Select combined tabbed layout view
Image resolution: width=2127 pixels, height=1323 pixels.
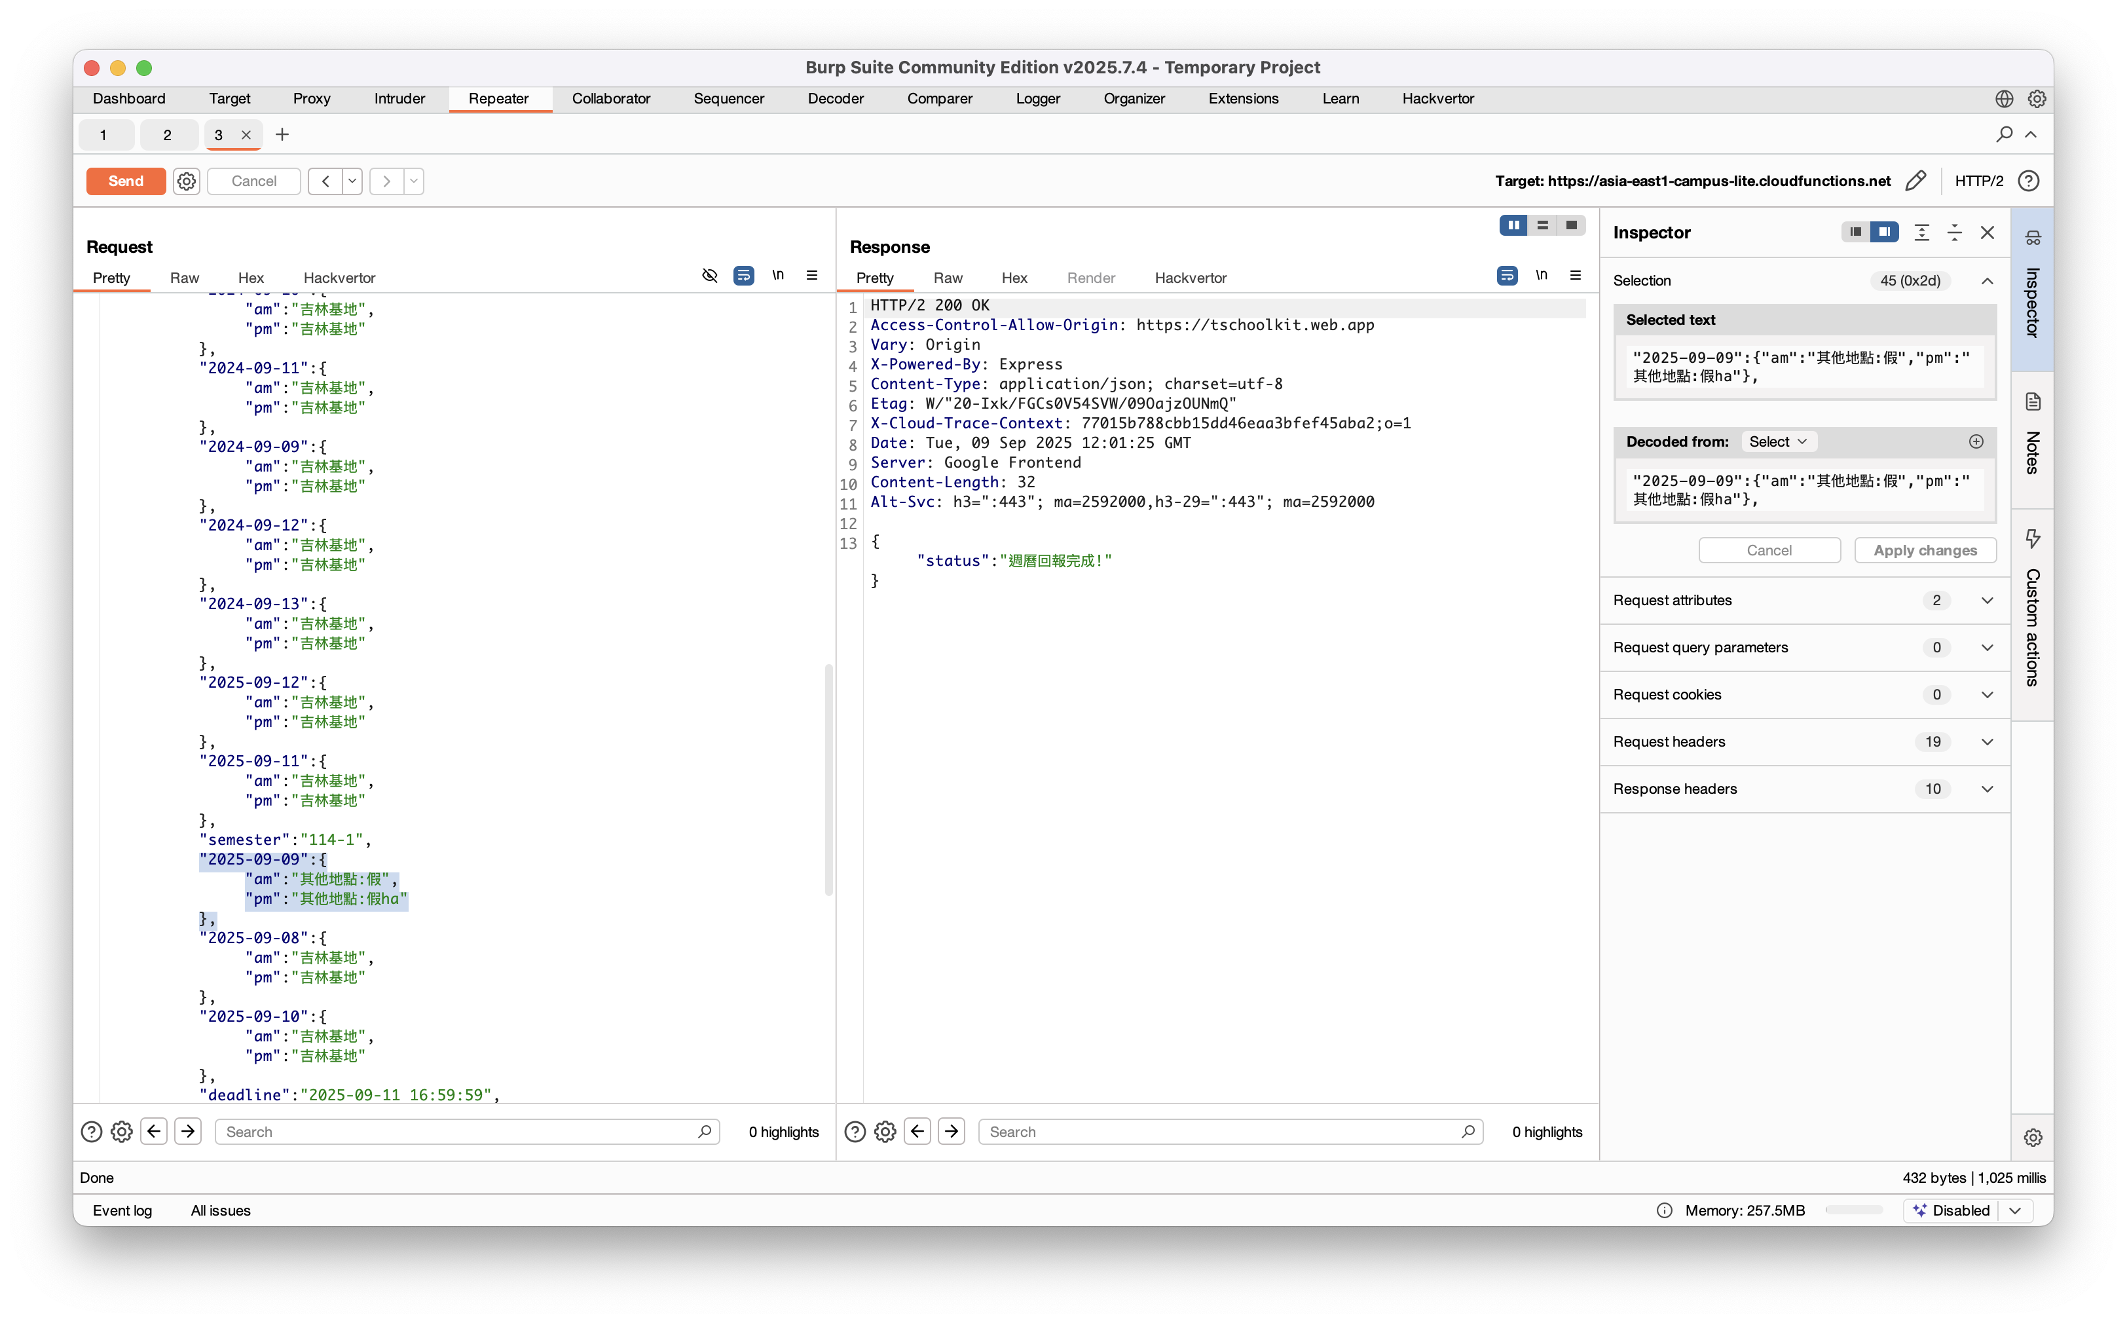coord(1572,226)
